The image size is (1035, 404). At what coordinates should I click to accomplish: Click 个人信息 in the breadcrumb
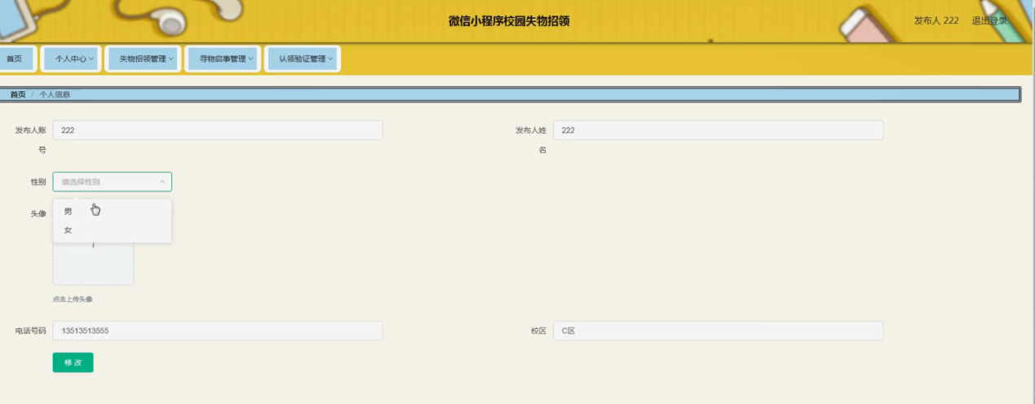[x=55, y=94]
